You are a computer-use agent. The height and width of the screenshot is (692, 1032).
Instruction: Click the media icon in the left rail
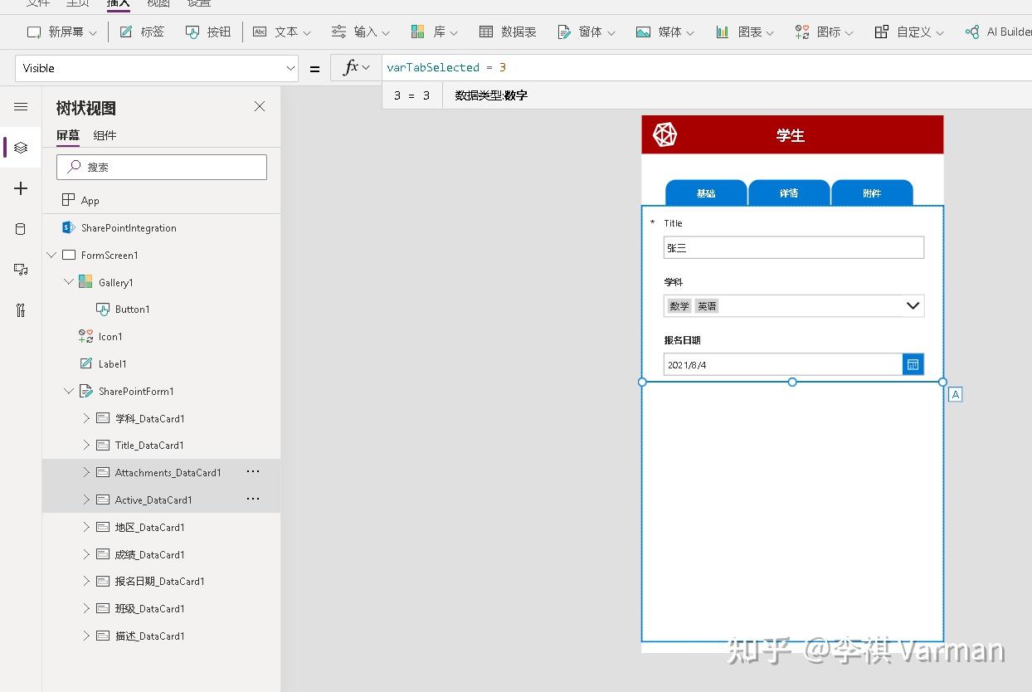[20, 269]
